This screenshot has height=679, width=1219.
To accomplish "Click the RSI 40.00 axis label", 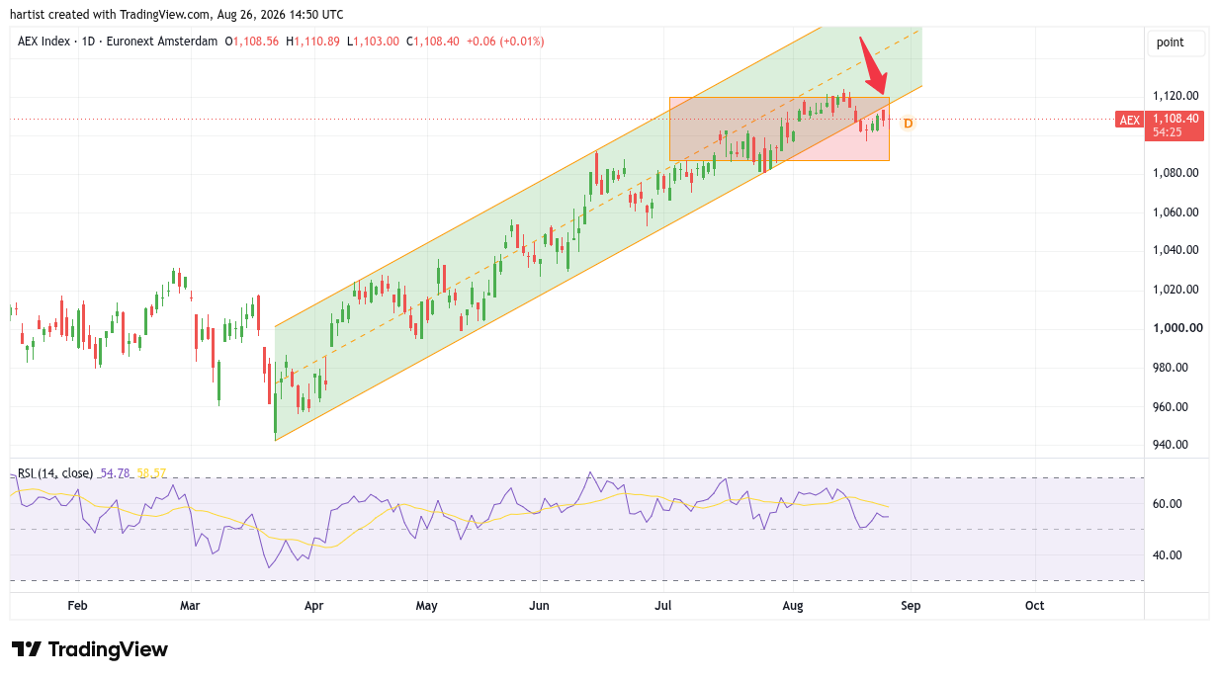I will point(1168,555).
